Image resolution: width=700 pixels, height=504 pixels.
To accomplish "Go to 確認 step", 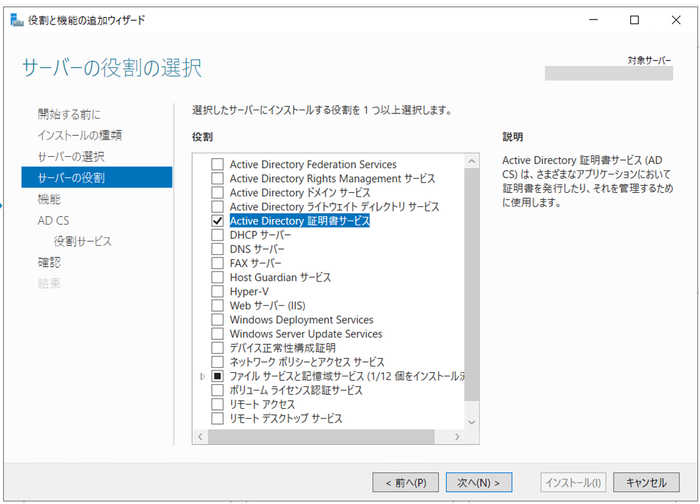I will click(49, 262).
